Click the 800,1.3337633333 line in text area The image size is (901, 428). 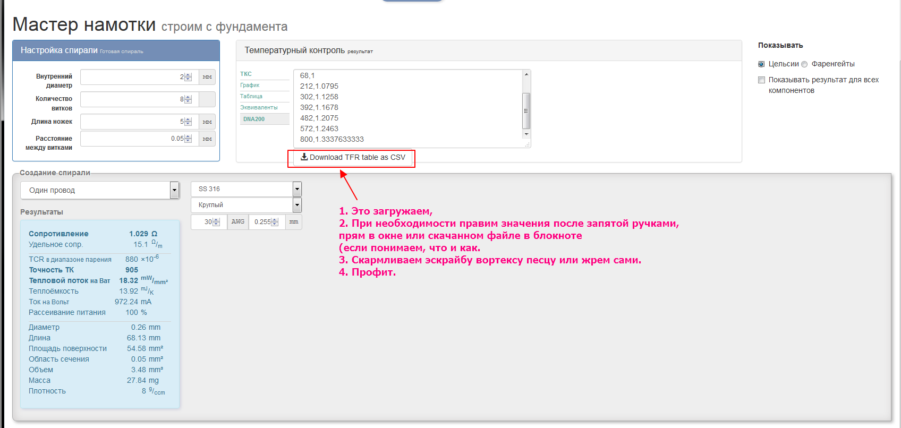(x=332, y=139)
